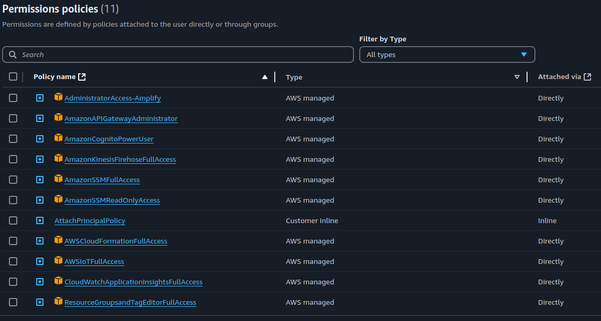This screenshot has width=601, height=321.
Task: Open the AttachPrincipalPolicy inline policy
Action: (x=89, y=220)
